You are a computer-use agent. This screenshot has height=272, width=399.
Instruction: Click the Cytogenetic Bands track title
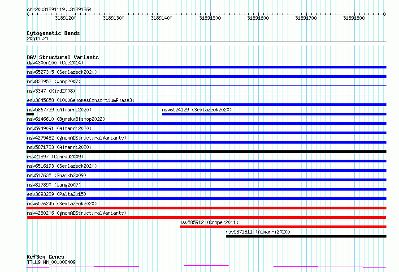(x=53, y=33)
